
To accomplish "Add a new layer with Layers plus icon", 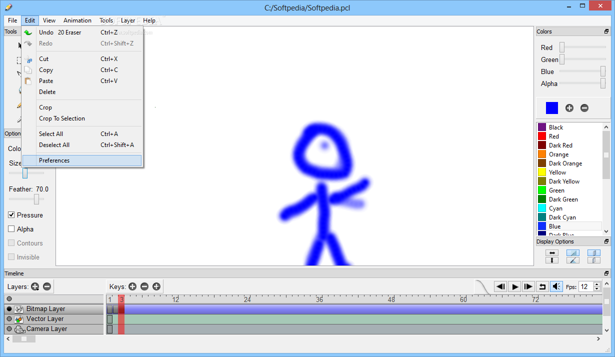I will (x=35, y=286).
